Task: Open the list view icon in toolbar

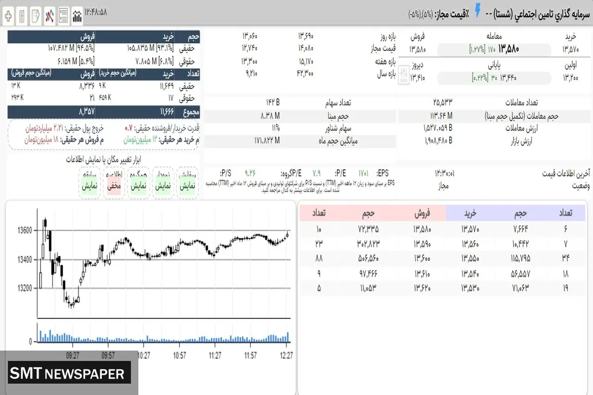Action: click(63, 15)
